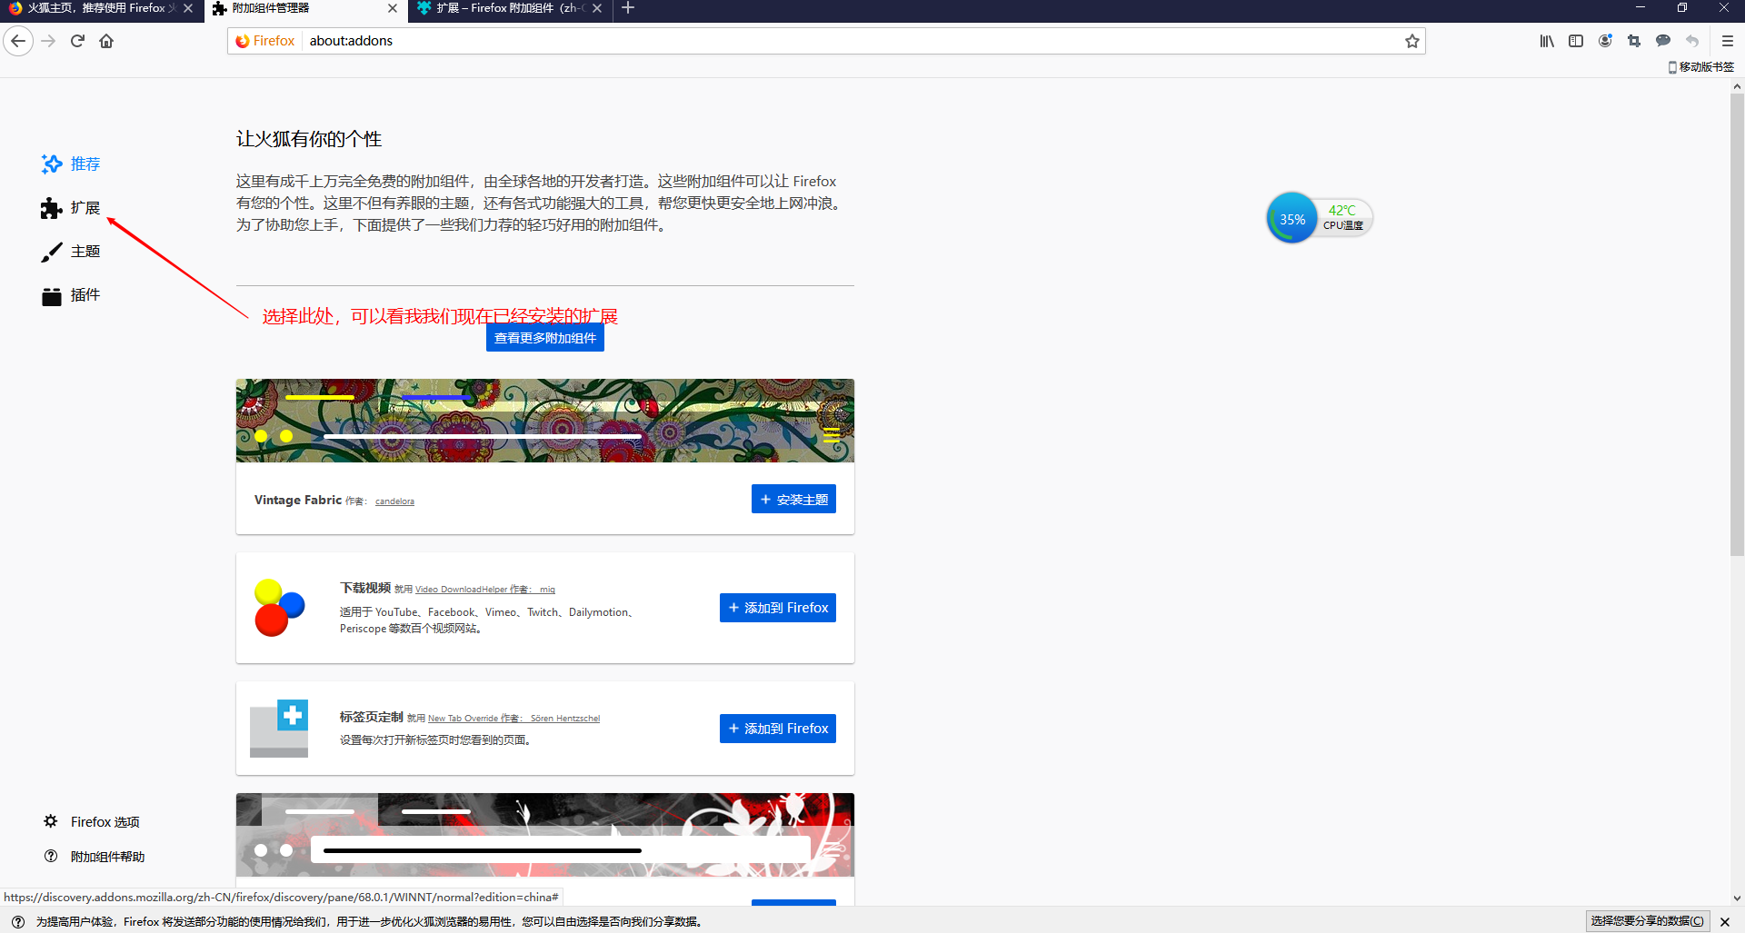Open the chat bubble toolbar icon
Image resolution: width=1745 pixels, height=933 pixels.
click(x=1663, y=41)
